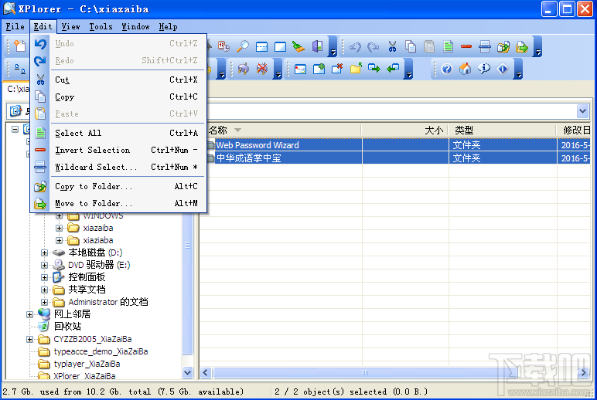This screenshot has height=400, width=597.
Task: Open the Tools menu
Action: (x=101, y=26)
